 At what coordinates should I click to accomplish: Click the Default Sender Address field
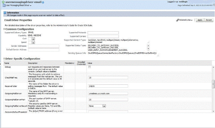click(x=44, y=50)
